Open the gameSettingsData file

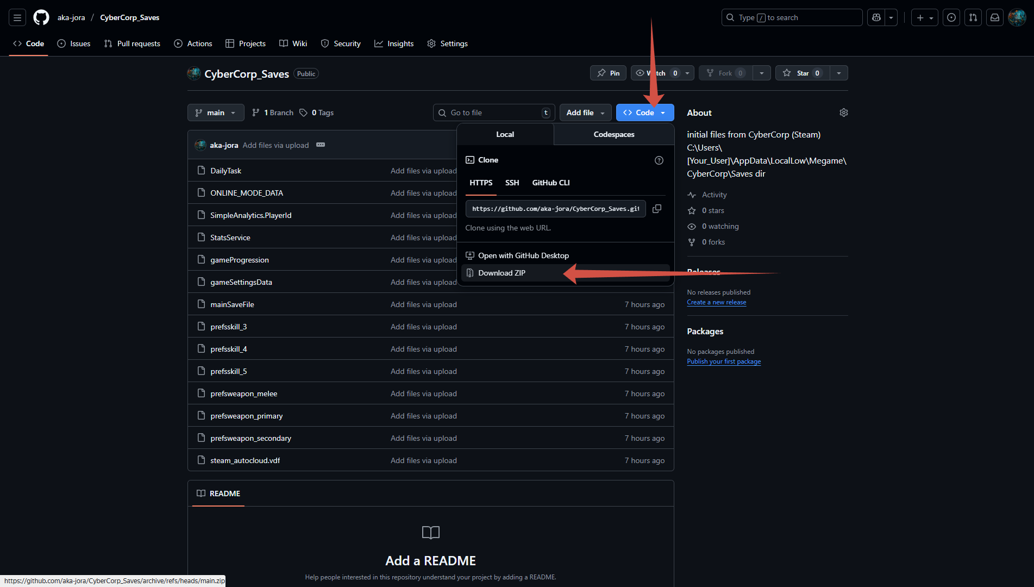(x=241, y=282)
